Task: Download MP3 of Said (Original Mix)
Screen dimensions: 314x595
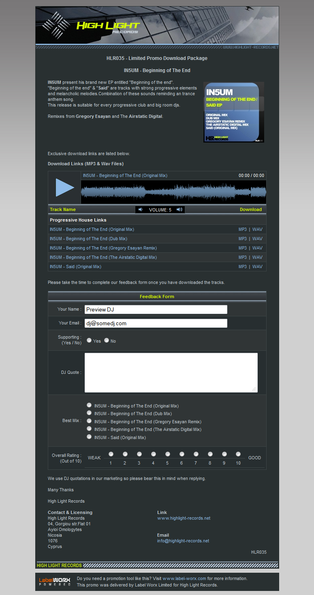Action: click(x=242, y=267)
